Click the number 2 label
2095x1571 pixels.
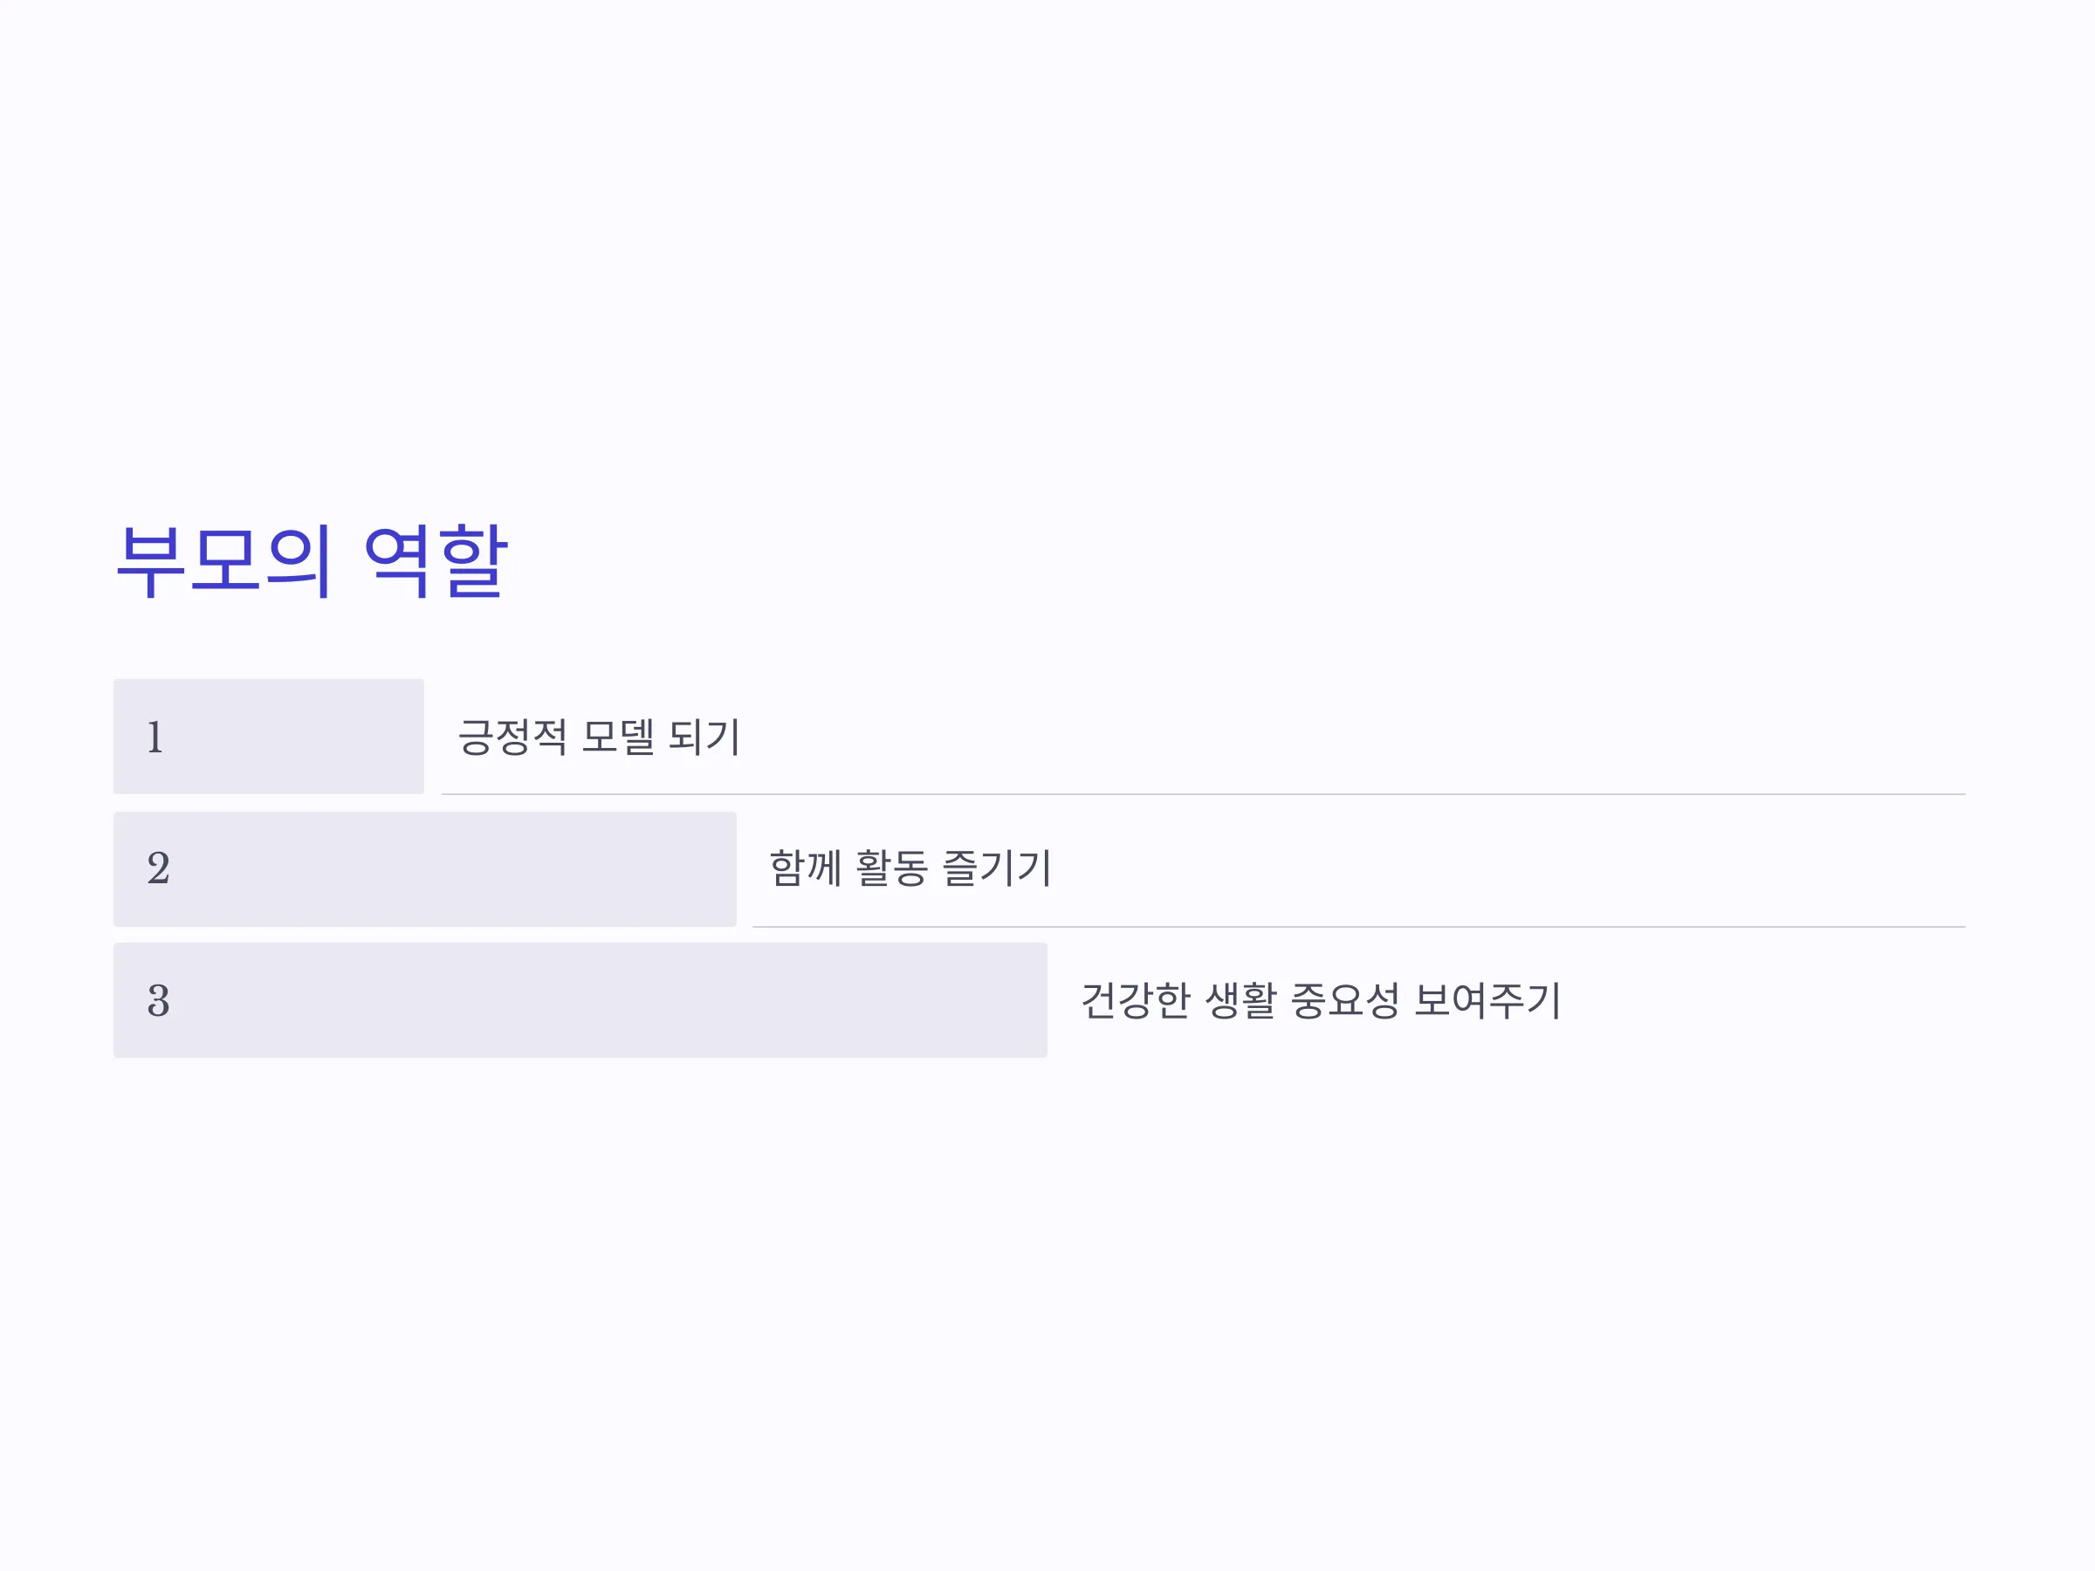pyautogui.click(x=158, y=868)
